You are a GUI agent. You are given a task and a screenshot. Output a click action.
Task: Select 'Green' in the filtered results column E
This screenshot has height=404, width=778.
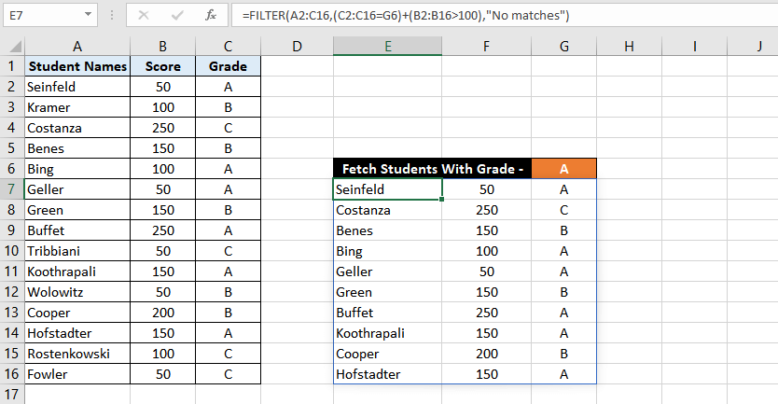tap(387, 292)
